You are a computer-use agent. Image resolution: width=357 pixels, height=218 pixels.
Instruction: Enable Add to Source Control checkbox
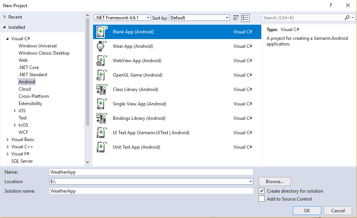pyautogui.click(x=262, y=199)
